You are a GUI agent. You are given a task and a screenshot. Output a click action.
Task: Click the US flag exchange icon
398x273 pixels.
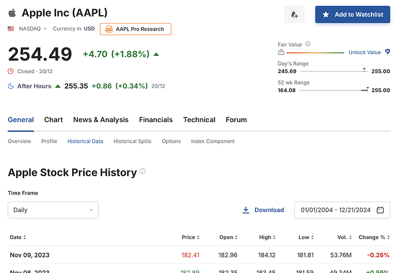coord(10,29)
